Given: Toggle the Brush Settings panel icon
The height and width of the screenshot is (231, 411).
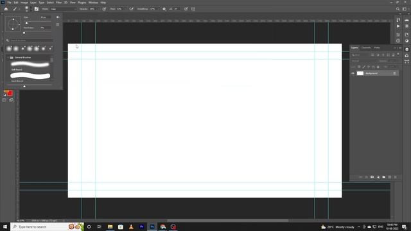Looking at the screenshot, I should click(37, 9).
